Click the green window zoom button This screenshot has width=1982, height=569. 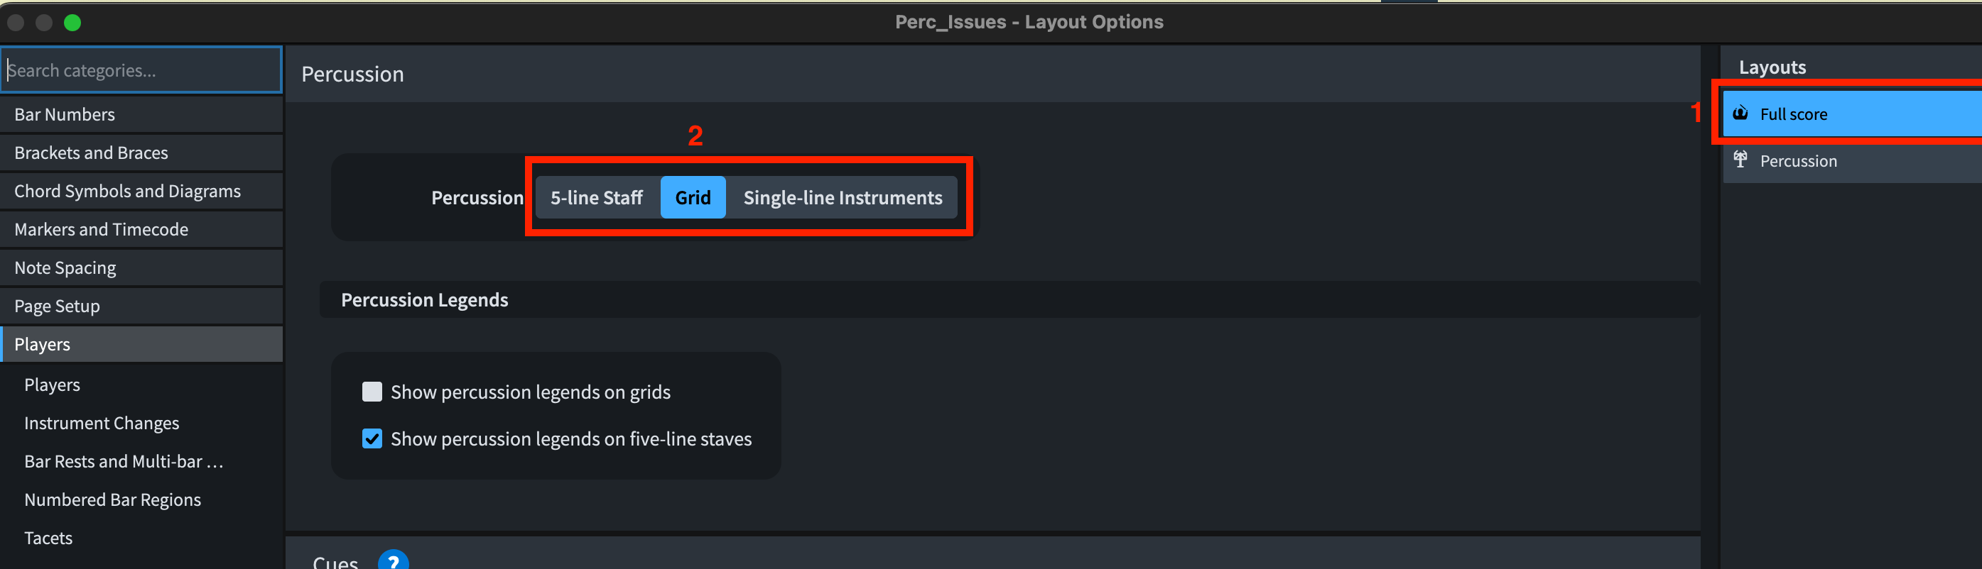point(72,22)
